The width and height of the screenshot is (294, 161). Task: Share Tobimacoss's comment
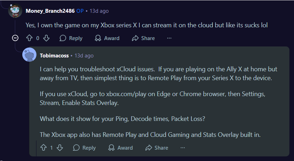click(x=157, y=148)
